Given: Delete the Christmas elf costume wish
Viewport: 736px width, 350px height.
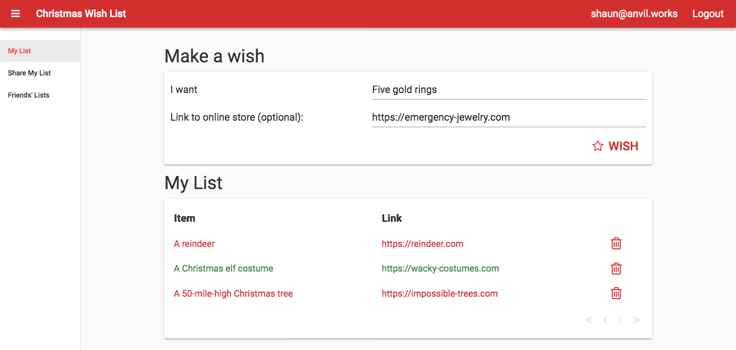Looking at the screenshot, I should [x=616, y=269].
